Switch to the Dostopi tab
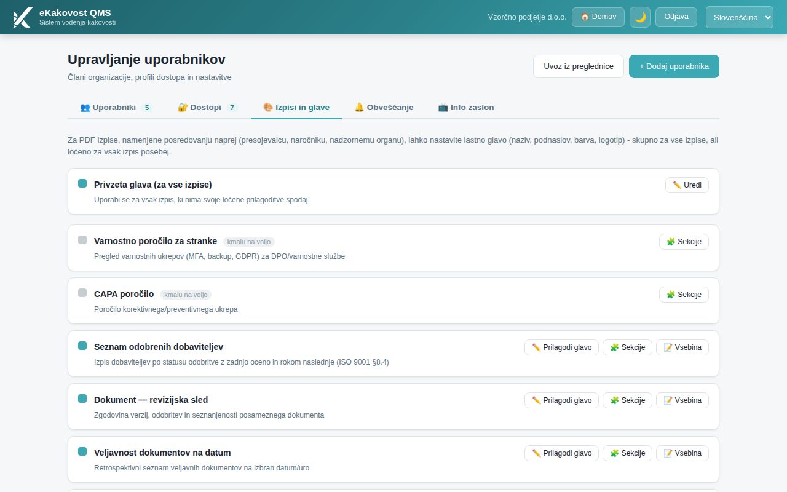Screen dimensions: 787x492 pos(207,107)
